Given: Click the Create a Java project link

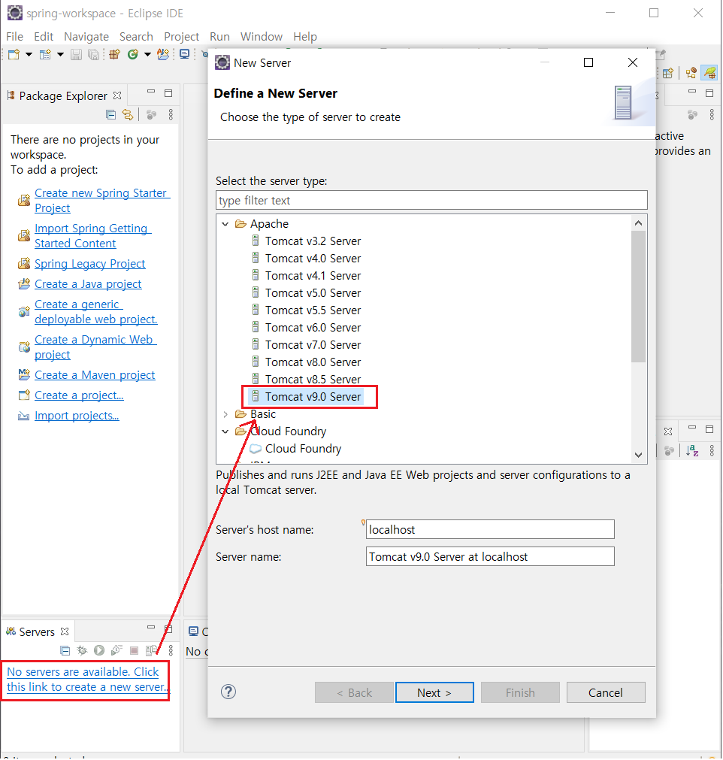Looking at the screenshot, I should click(88, 284).
